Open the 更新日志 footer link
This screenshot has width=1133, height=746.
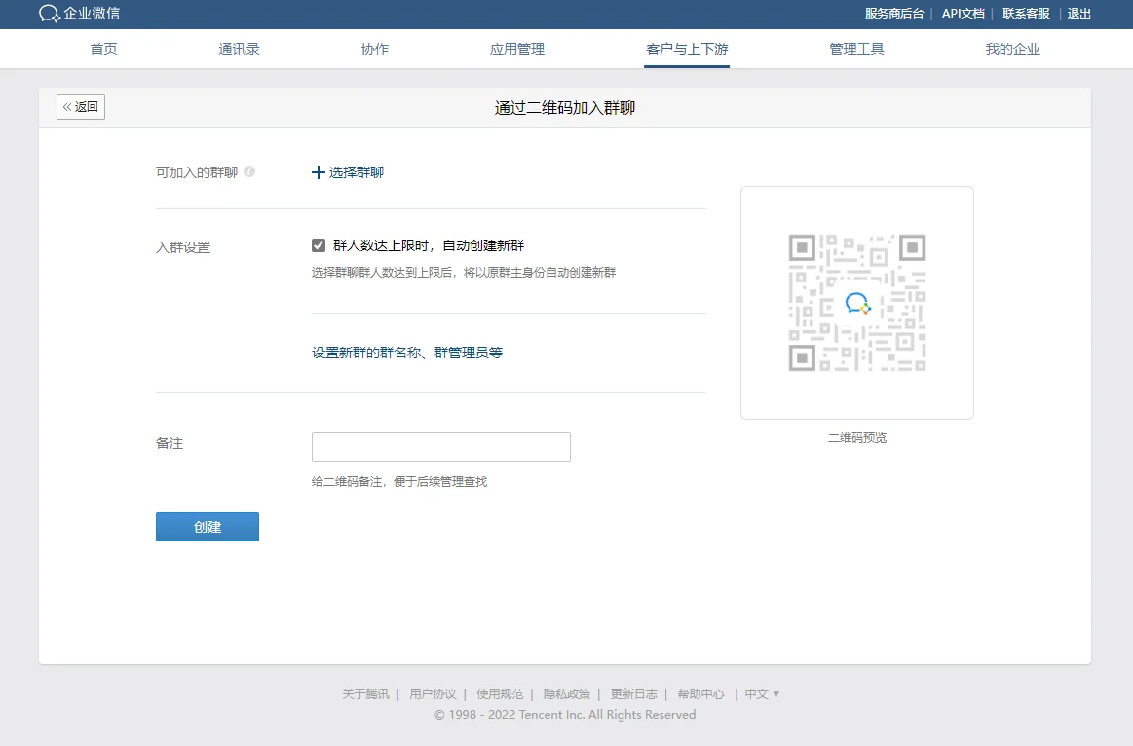tap(633, 694)
